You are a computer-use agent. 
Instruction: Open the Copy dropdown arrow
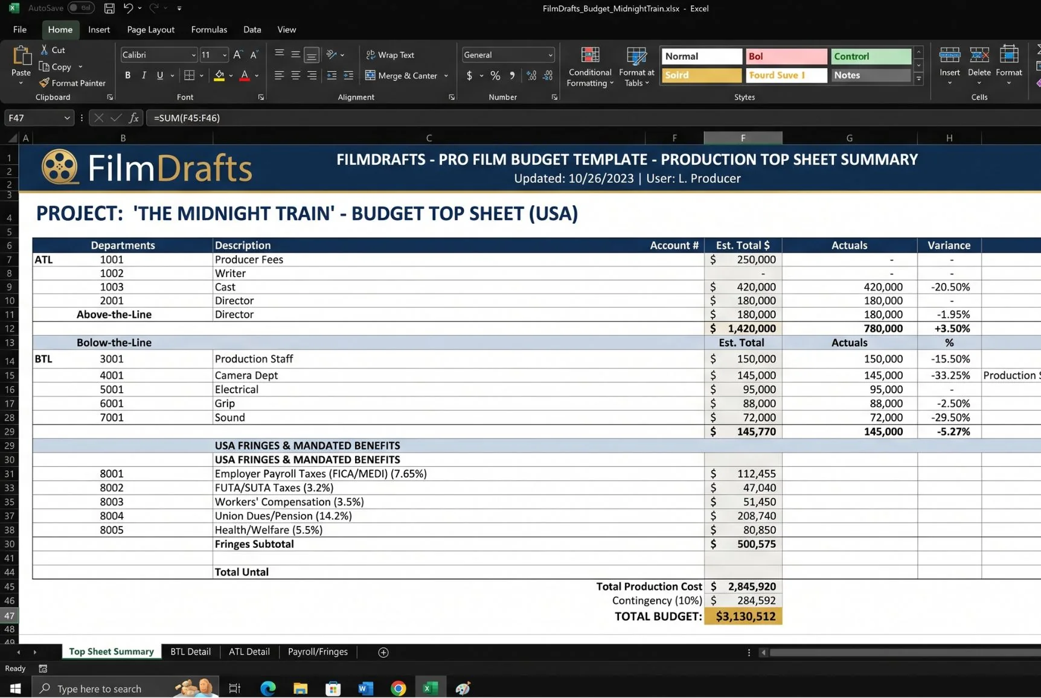80,67
